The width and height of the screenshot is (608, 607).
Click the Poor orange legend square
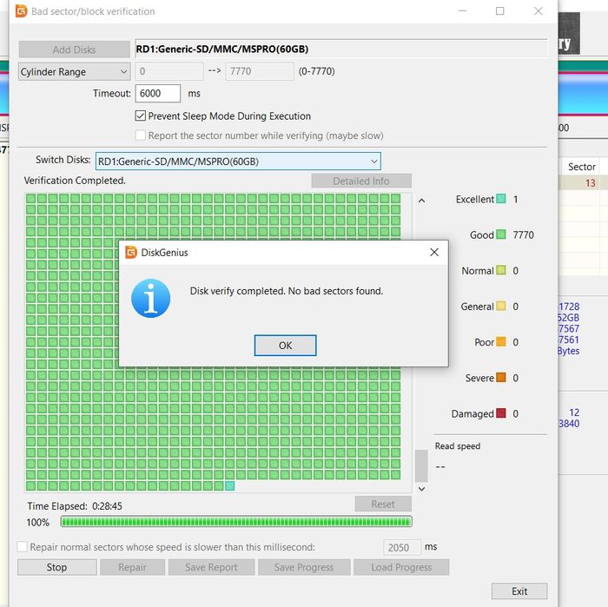click(501, 341)
